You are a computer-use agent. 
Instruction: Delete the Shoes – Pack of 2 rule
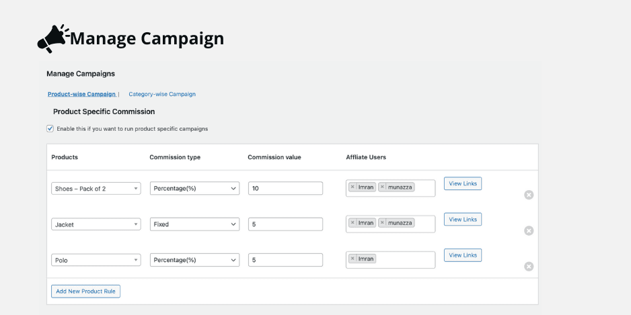[529, 195]
